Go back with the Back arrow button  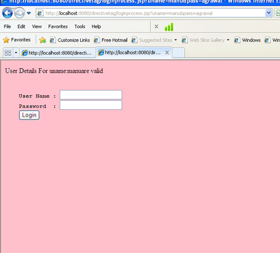click(x=7, y=13)
